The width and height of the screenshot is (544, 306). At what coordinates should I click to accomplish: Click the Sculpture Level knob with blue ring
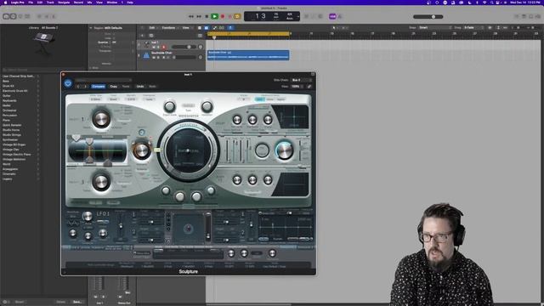click(284, 150)
